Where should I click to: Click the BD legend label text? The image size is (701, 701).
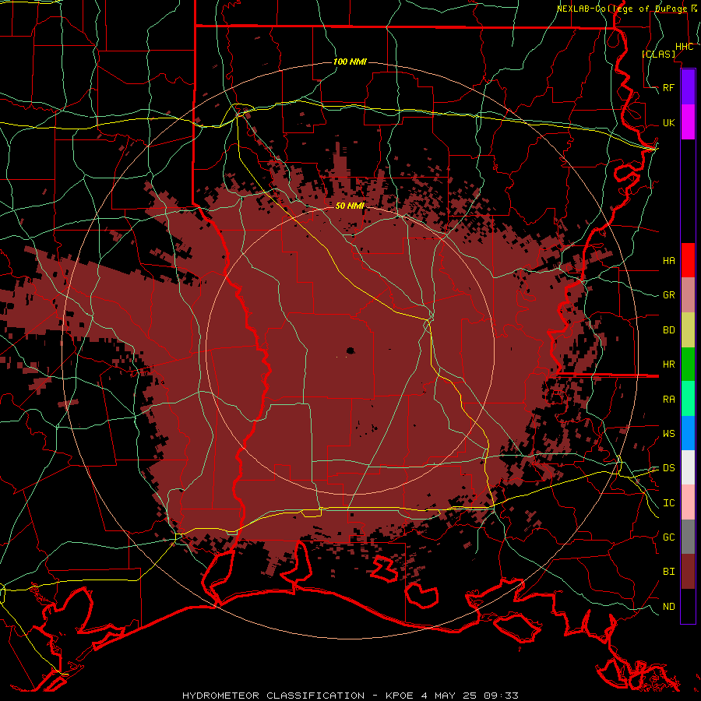point(668,330)
